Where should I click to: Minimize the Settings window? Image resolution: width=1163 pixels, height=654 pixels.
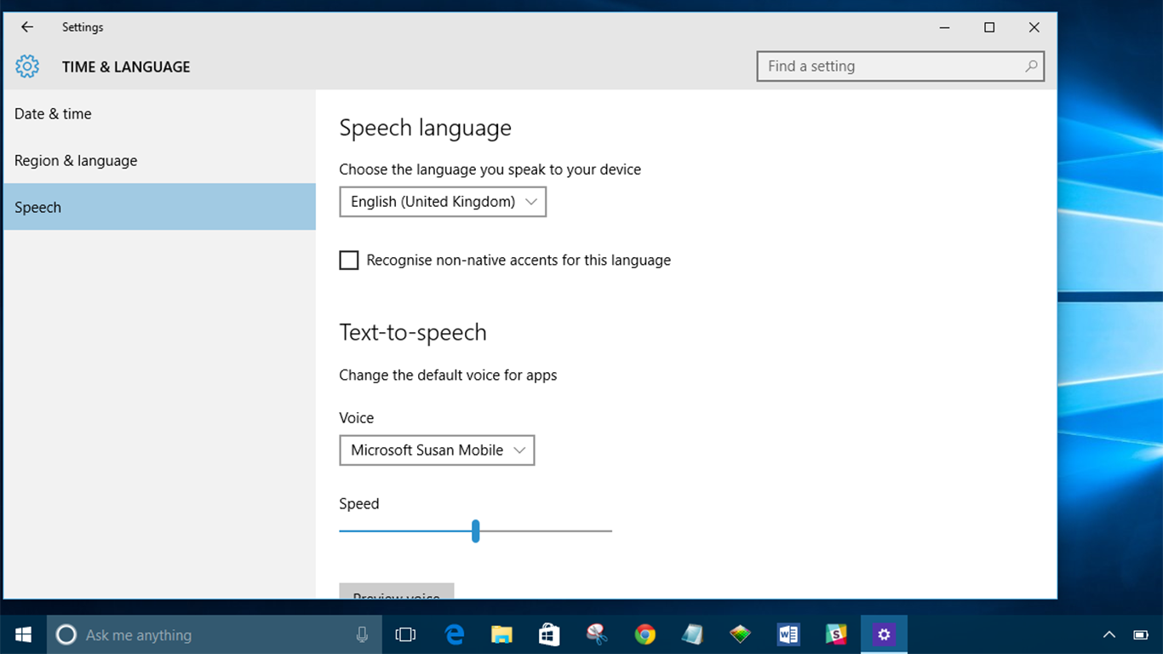[x=945, y=27]
